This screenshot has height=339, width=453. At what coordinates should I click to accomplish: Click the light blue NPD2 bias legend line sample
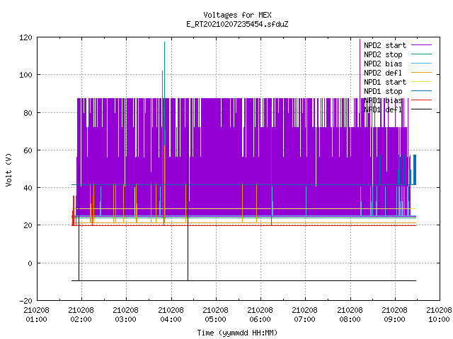(422, 64)
